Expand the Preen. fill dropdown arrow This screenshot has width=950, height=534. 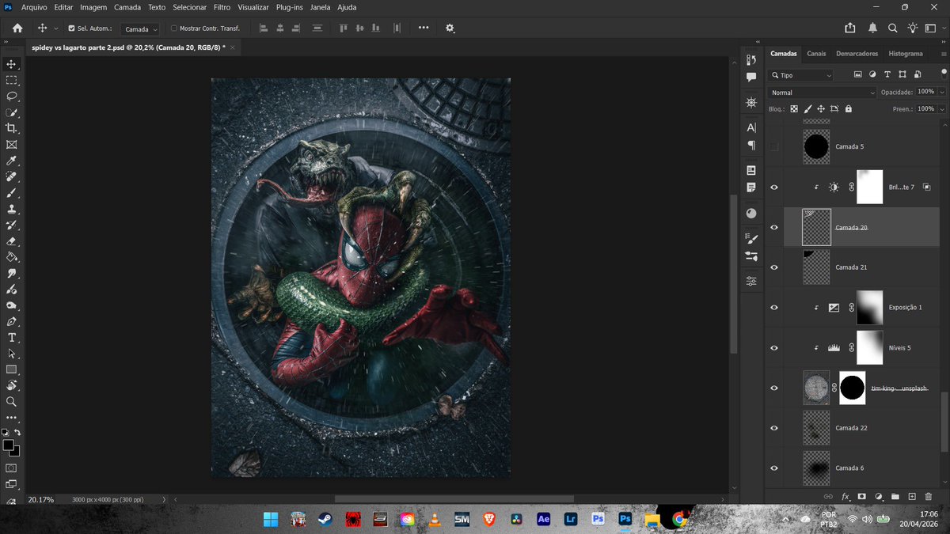(x=942, y=109)
